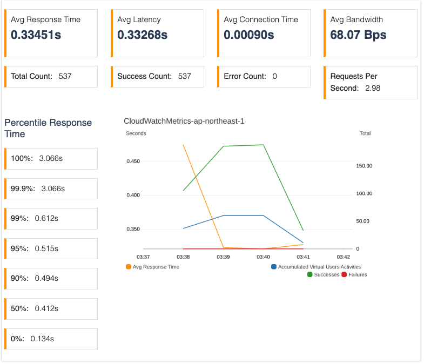Viewport: 424px width, 364px height.
Task: Click the 50%: 0.412s percentile row
Action: [x=51, y=309]
